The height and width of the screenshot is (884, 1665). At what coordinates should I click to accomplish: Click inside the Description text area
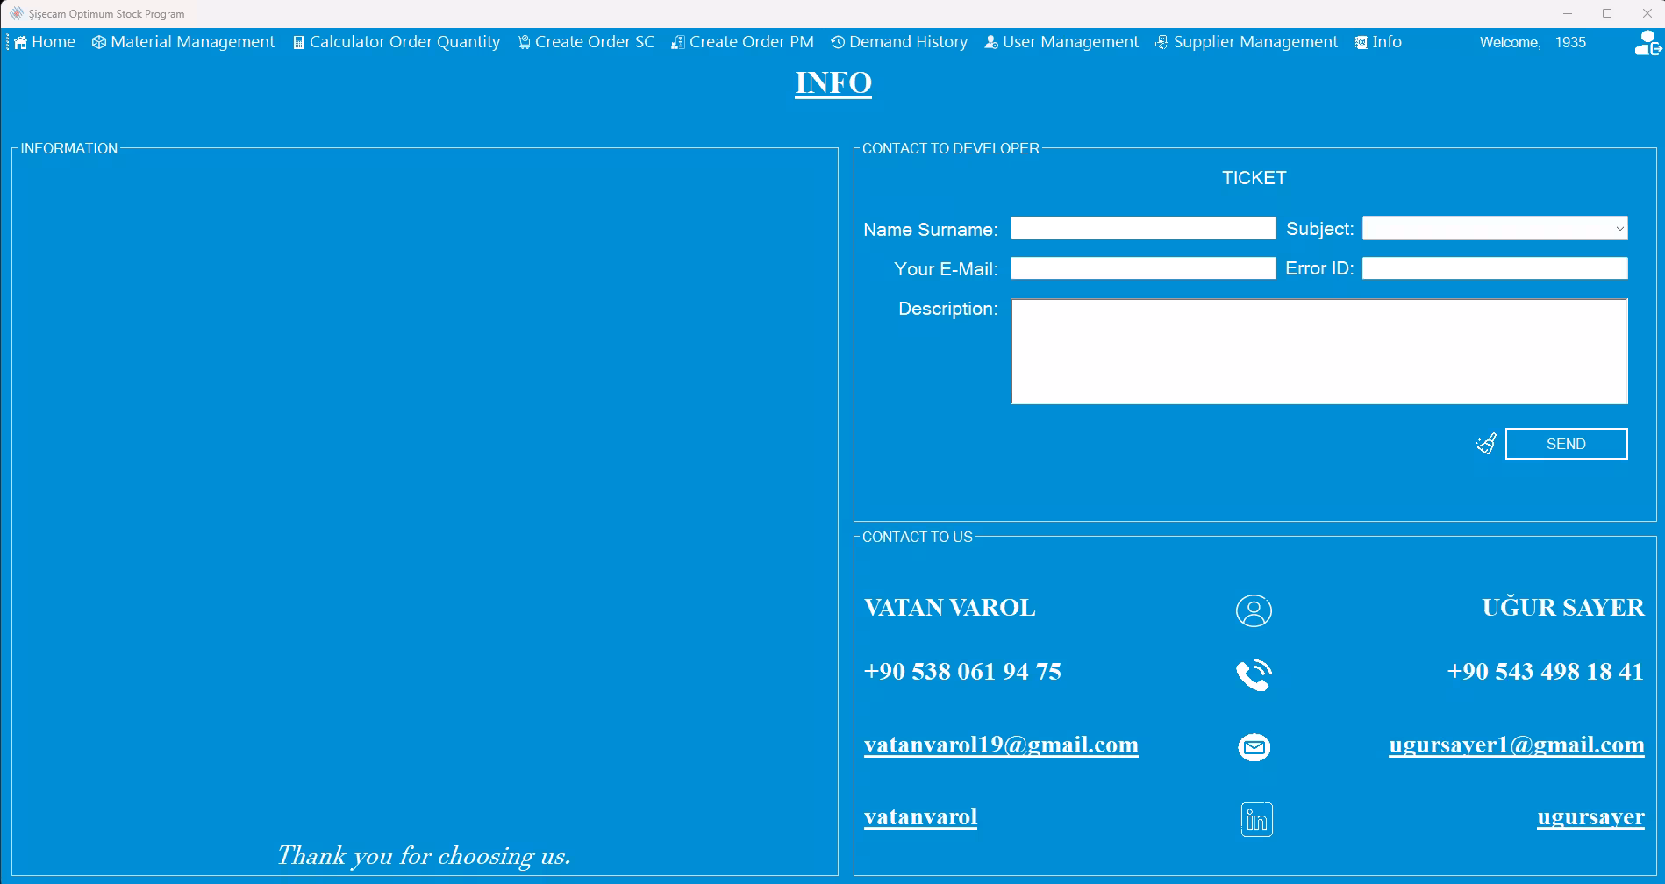(x=1319, y=352)
